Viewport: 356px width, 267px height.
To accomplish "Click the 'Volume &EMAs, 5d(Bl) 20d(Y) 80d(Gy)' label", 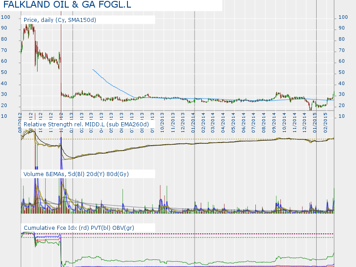I will (76, 174).
